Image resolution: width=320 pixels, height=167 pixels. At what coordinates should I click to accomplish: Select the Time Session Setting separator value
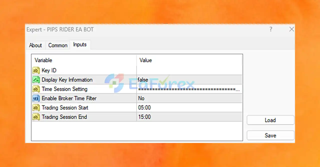coord(189,89)
